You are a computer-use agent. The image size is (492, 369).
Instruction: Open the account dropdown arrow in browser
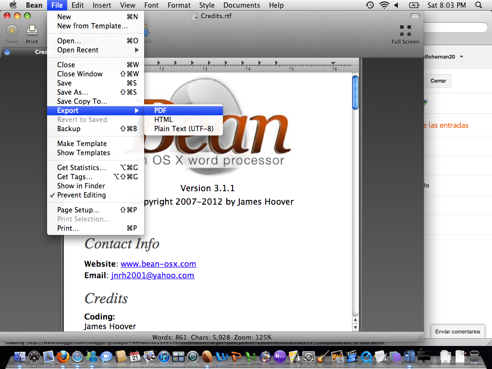[x=462, y=57]
